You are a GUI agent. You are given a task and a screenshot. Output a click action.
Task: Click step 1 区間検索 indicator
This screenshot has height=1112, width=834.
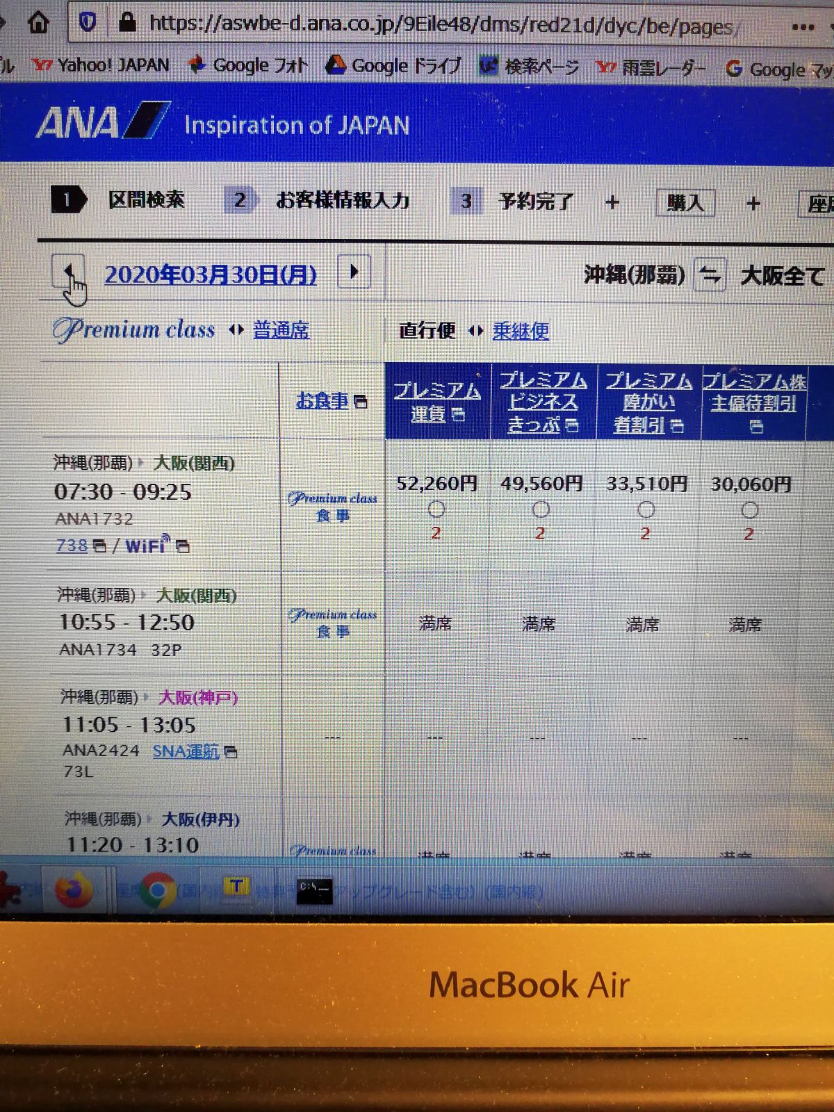click(118, 200)
